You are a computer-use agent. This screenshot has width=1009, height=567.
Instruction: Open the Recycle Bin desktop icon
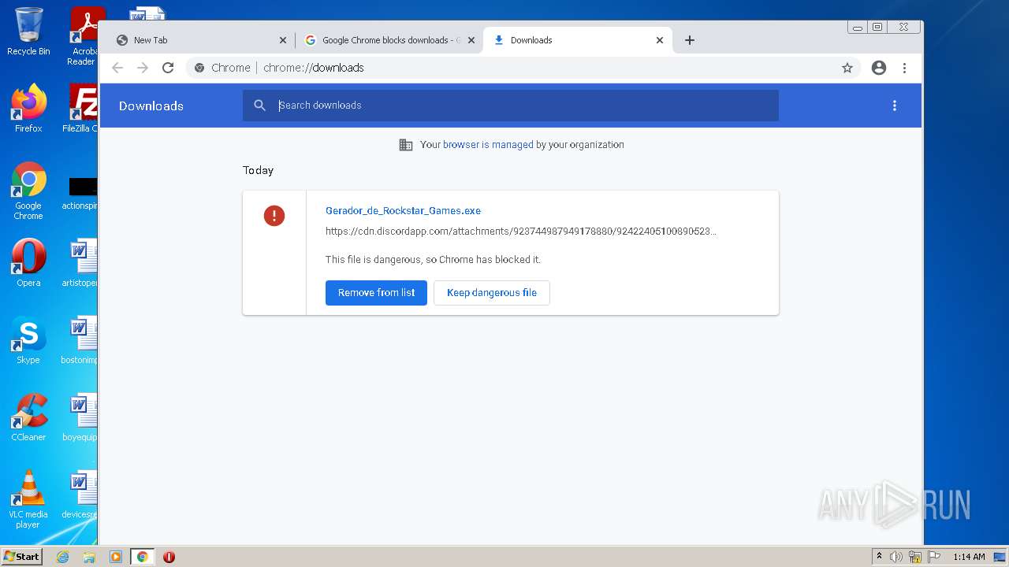tap(28, 32)
